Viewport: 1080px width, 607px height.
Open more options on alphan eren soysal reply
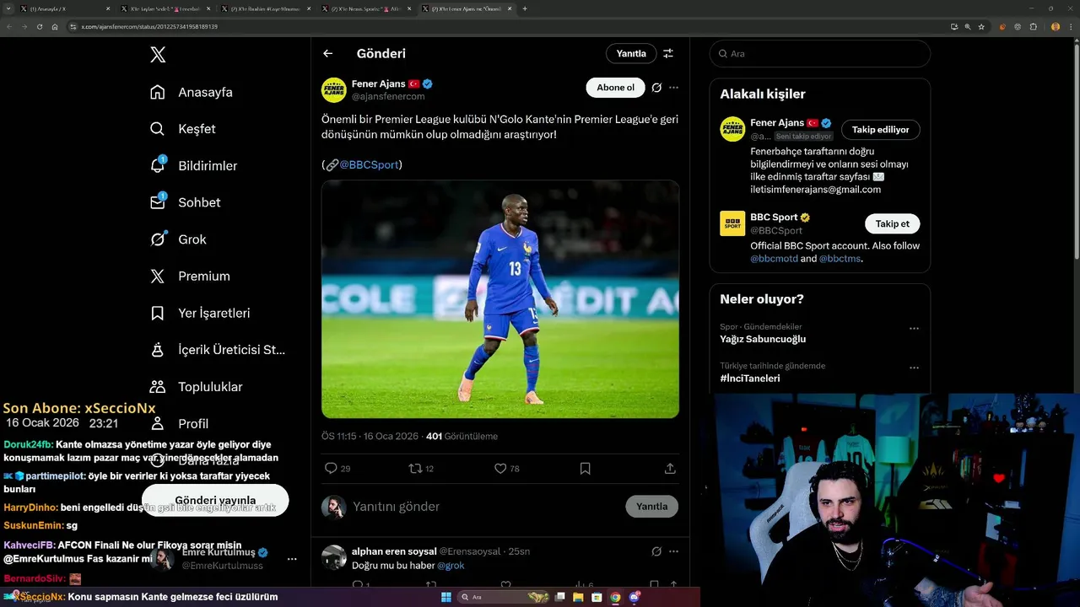pyautogui.click(x=673, y=551)
